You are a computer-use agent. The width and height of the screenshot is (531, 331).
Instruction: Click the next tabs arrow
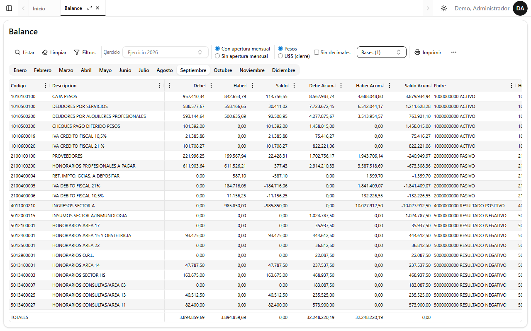click(x=428, y=8)
